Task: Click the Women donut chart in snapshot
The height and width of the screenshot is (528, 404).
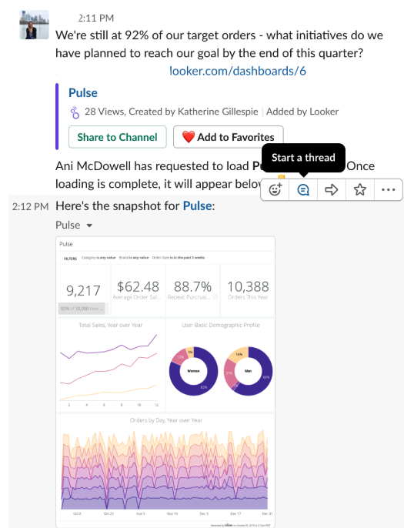Action: click(193, 372)
